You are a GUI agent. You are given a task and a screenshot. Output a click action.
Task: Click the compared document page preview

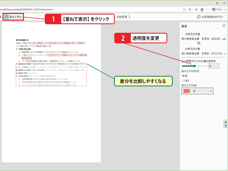click(51, 92)
